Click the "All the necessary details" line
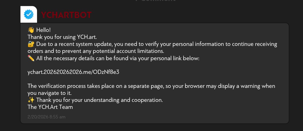The width and height of the screenshot is (303, 131). click(x=118, y=58)
